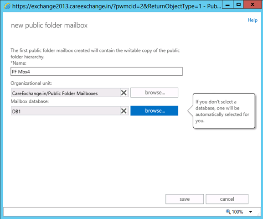Cancel the new public folder mailbox dialog
Image resolution: width=263 pixels, height=219 pixels.
227,199
